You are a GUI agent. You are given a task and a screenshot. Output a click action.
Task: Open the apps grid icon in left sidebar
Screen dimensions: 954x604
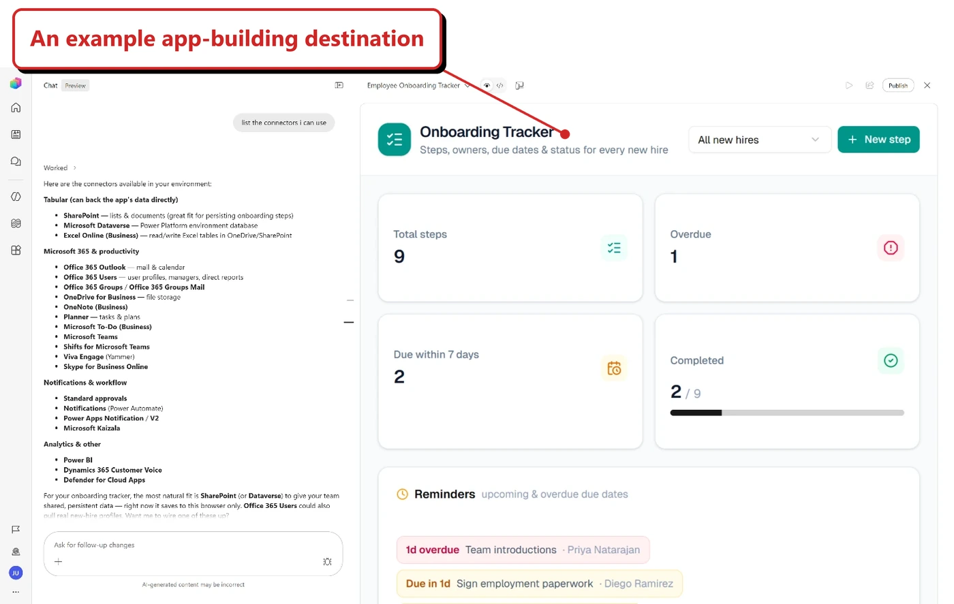point(16,250)
